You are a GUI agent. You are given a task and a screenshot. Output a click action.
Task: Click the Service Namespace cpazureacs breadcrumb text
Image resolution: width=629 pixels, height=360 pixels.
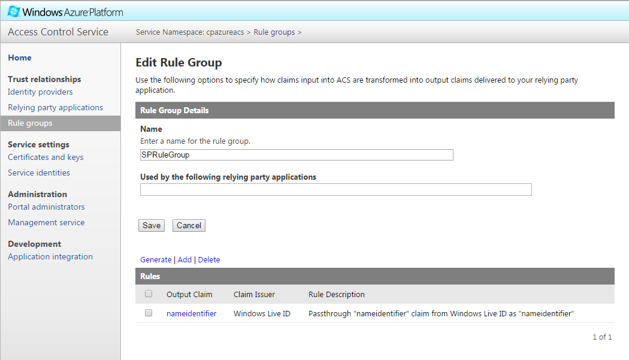190,32
